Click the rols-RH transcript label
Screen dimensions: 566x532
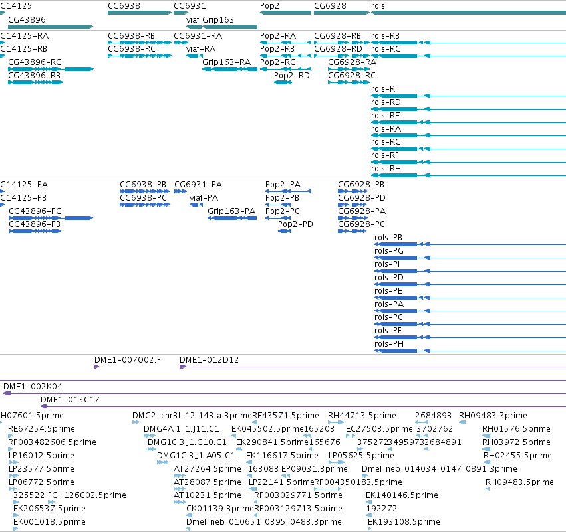(386, 168)
